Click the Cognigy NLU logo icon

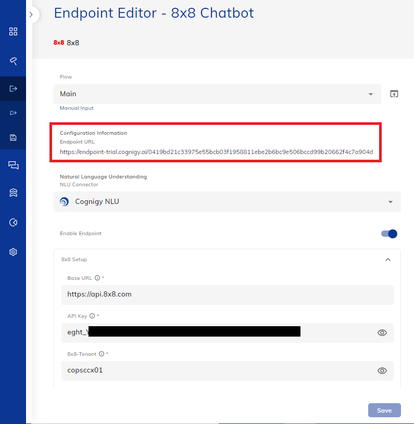65,202
